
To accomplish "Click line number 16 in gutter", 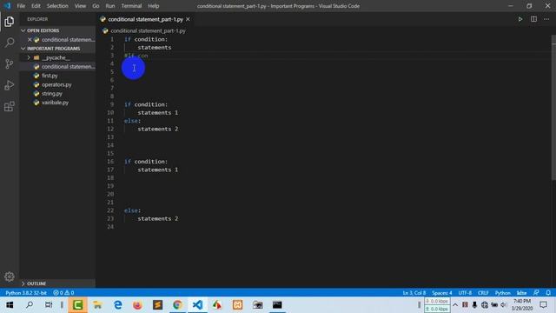I will [x=110, y=162].
